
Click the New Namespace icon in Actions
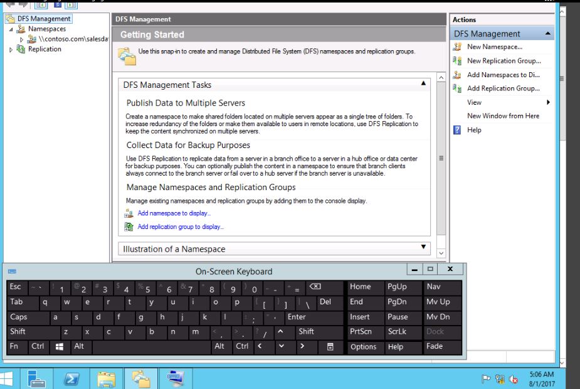pos(457,46)
